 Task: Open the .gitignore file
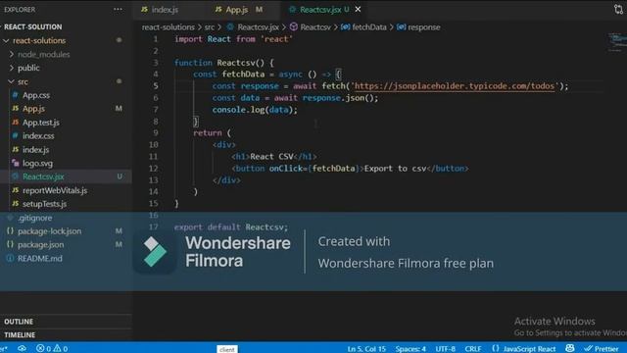[x=35, y=218]
